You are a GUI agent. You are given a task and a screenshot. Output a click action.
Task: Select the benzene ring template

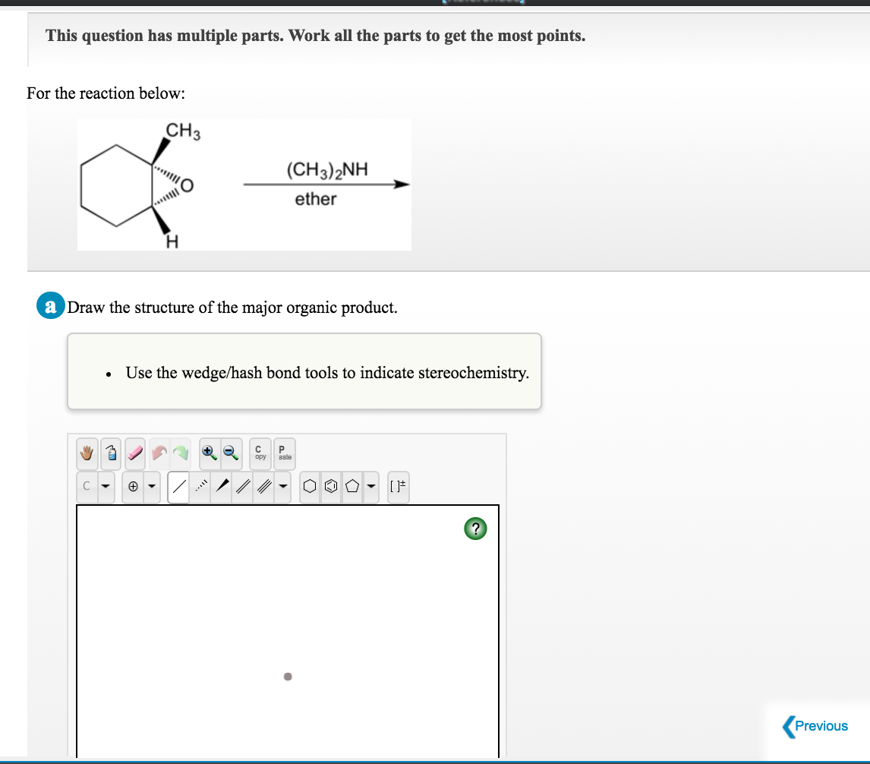(x=329, y=487)
